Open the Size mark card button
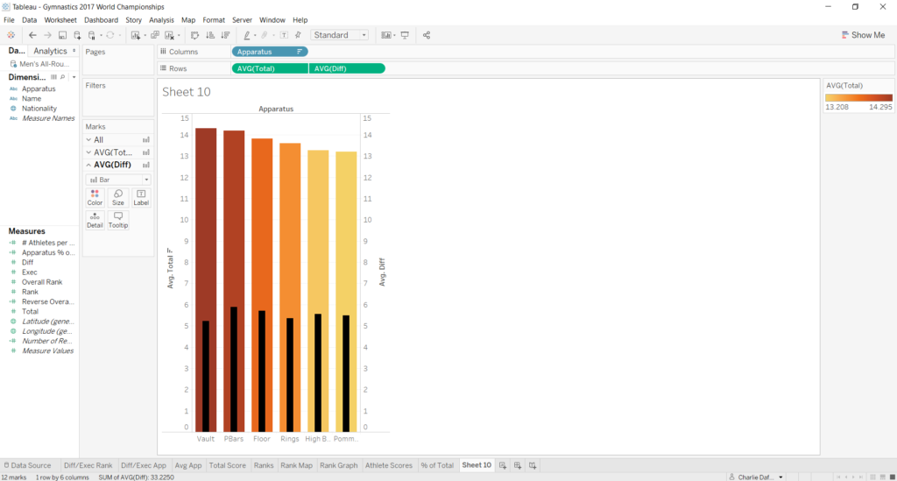Viewport: 897px width, 481px height. pos(118,197)
